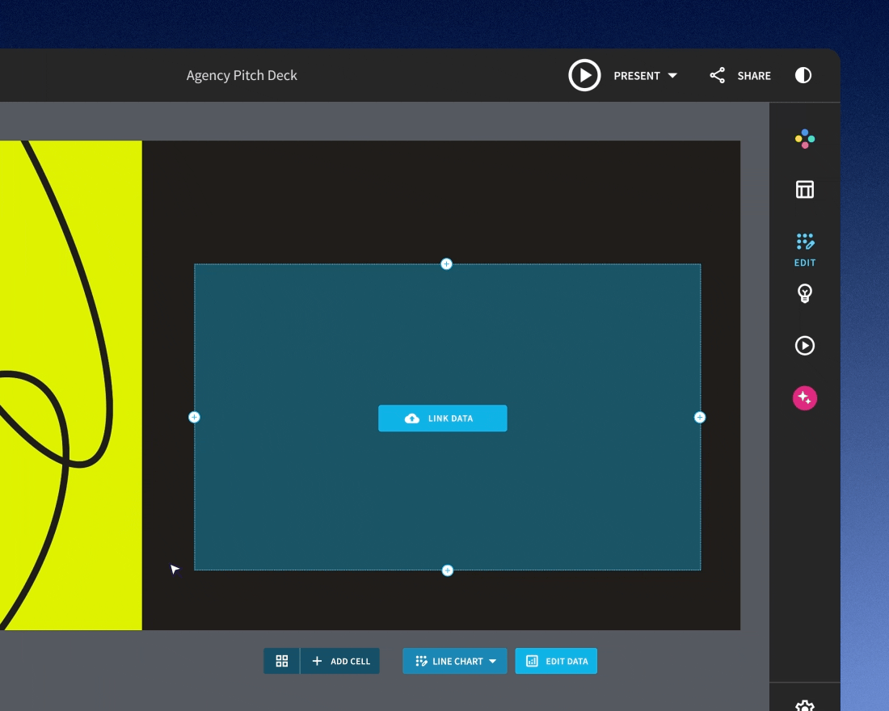The image size is (889, 711).
Task: Click the EDIT DATA button
Action: pos(556,661)
